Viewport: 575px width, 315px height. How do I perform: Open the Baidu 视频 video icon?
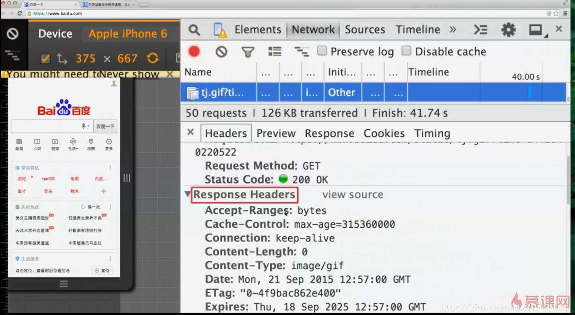tap(55, 144)
